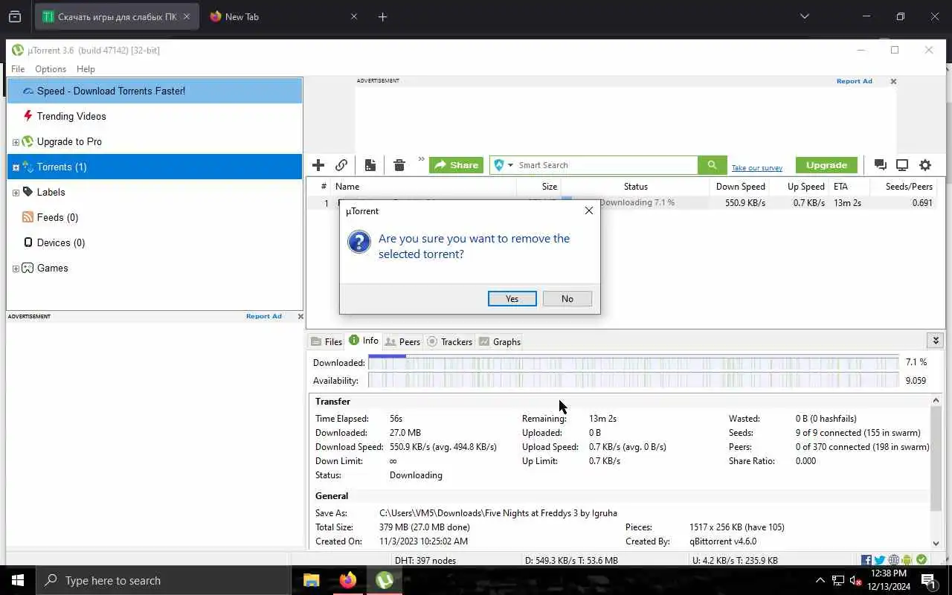Open the Take our survey link

click(x=756, y=168)
